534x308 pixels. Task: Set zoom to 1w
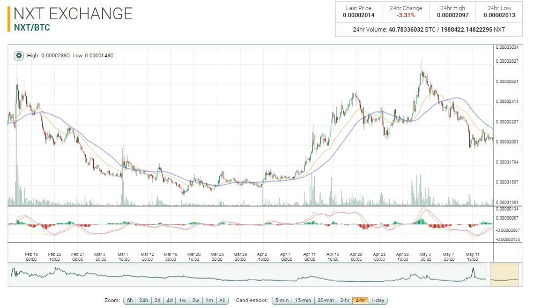182,301
